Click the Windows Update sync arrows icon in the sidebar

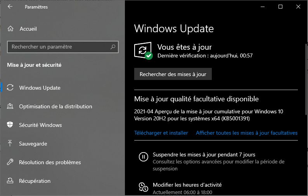point(10,87)
